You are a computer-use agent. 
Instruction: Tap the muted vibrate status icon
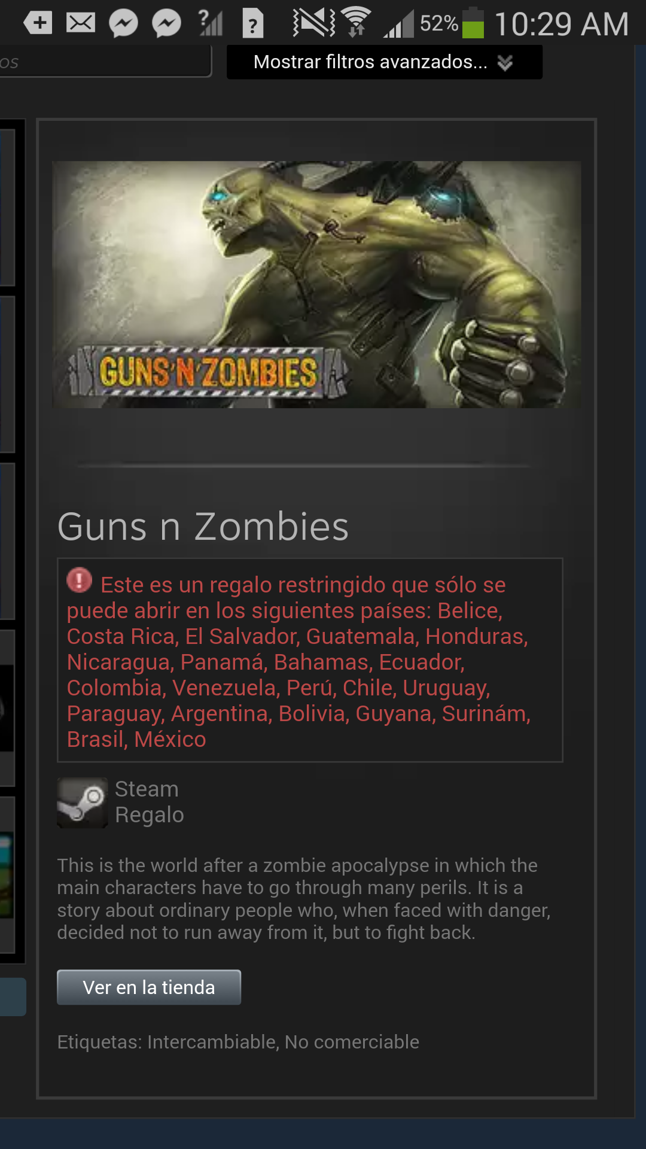314,22
